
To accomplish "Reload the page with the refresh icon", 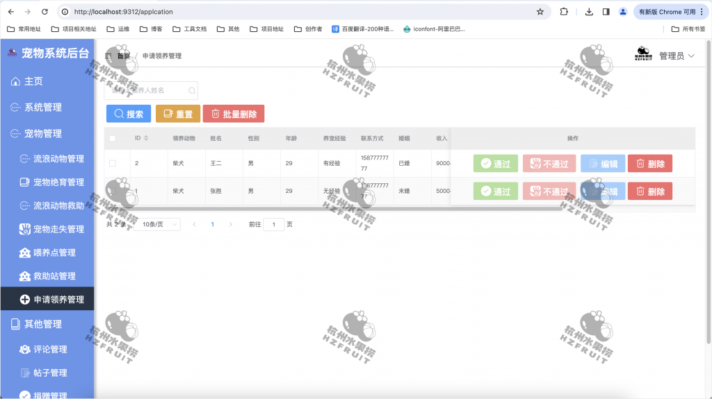I will [x=44, y=12].
